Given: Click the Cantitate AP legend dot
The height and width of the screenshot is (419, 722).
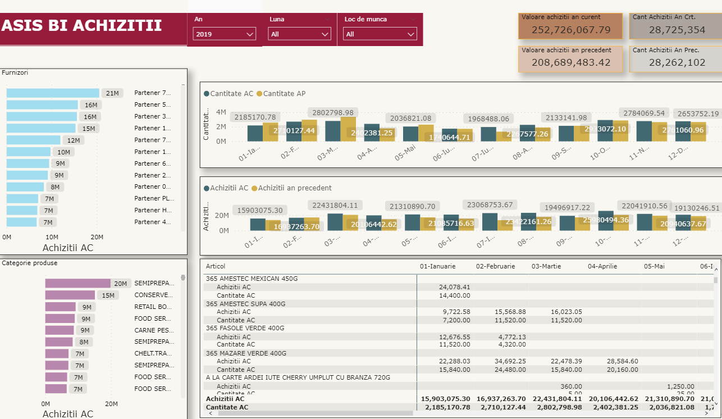Looking at the screenshot, I should pyautogui.click(x=259, y=94).
